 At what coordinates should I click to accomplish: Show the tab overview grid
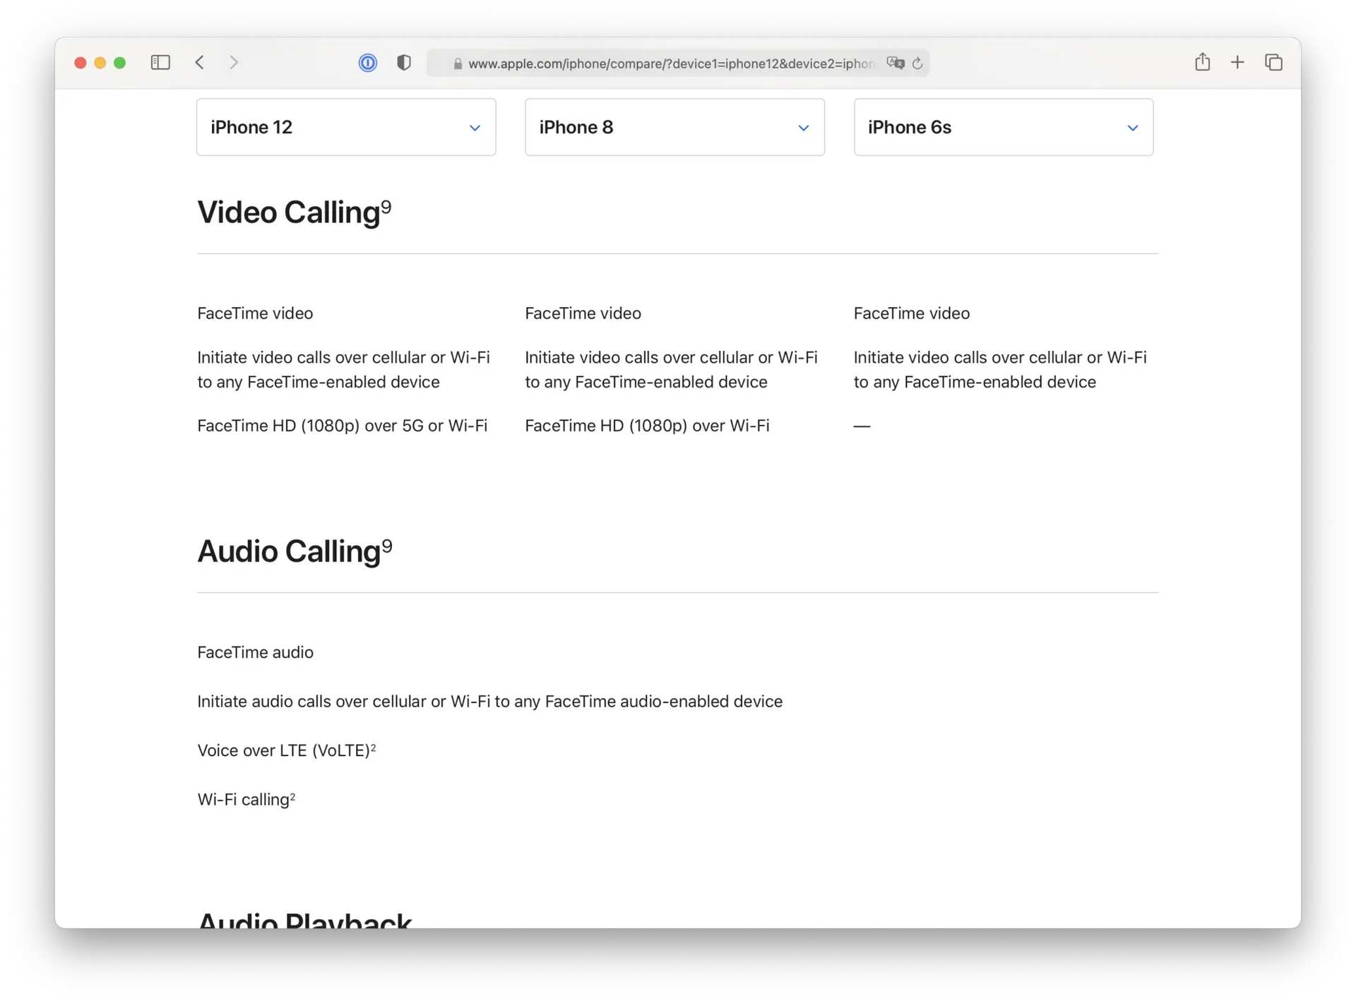[x=1273, y=62]
